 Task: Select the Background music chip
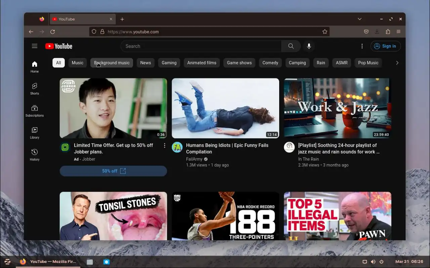pos(112,63)
